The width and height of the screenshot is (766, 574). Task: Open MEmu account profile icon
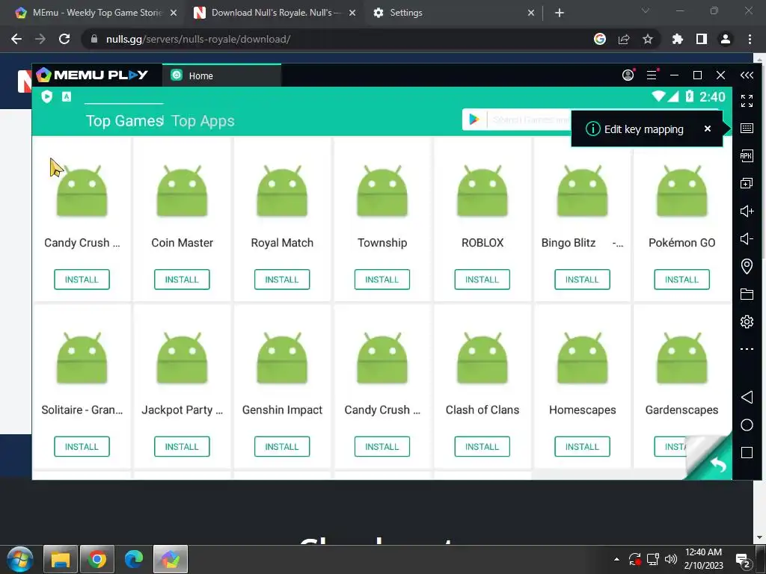[x=628, y=75]
